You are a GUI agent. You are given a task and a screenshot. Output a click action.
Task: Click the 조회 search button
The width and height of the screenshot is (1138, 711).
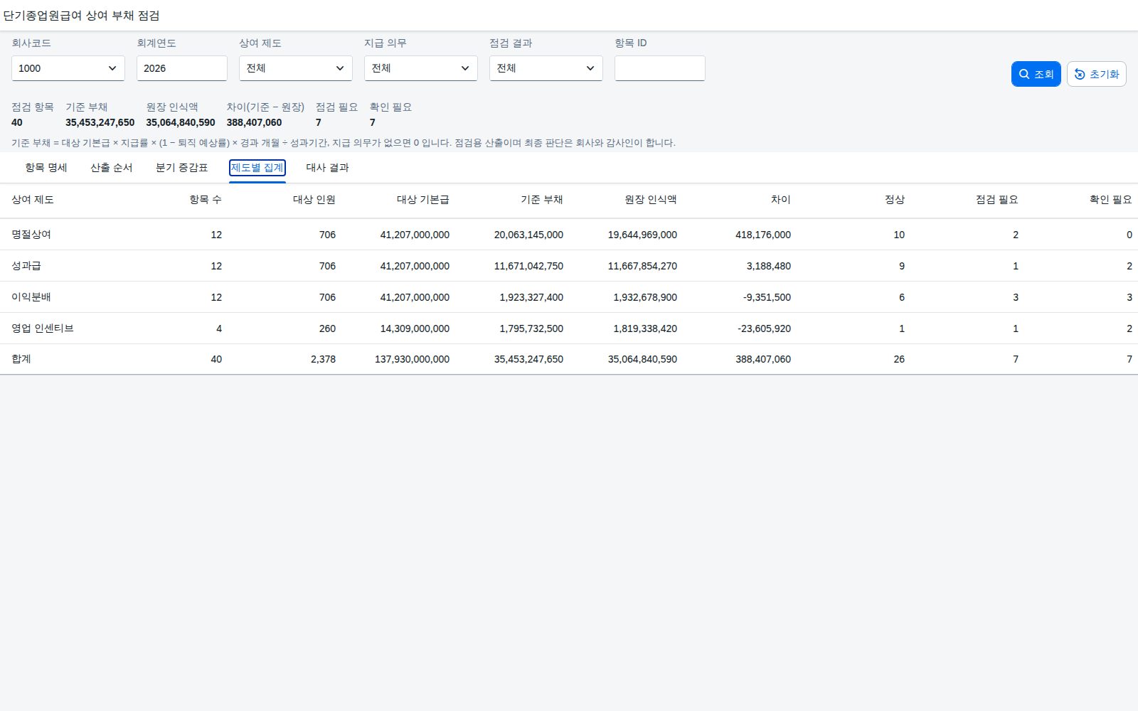(1036, 74)
